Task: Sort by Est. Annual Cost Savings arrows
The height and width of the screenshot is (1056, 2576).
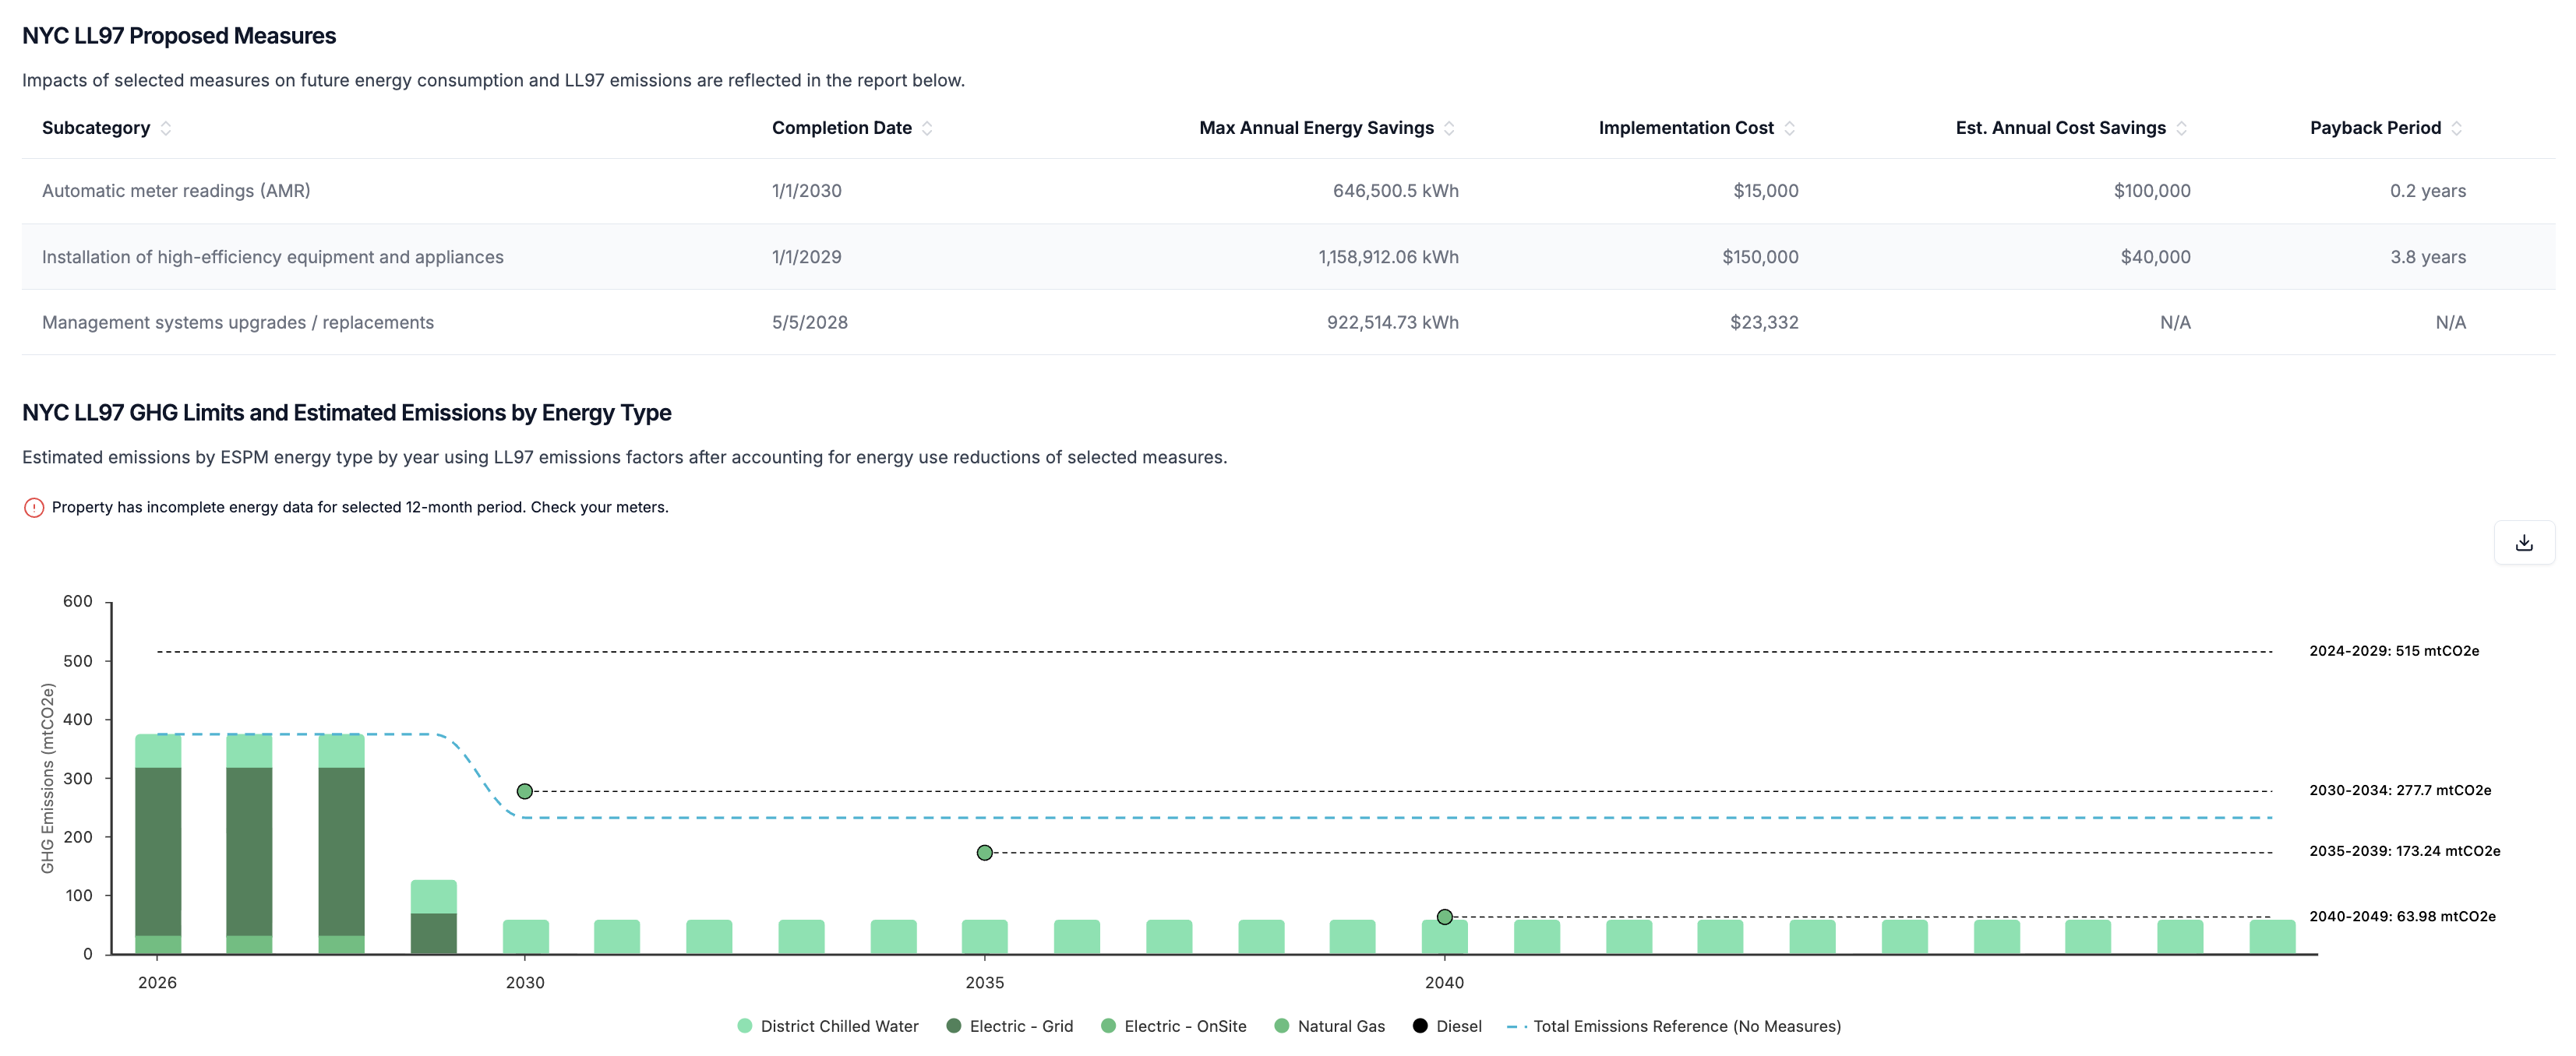Action: coord(2181,128)
